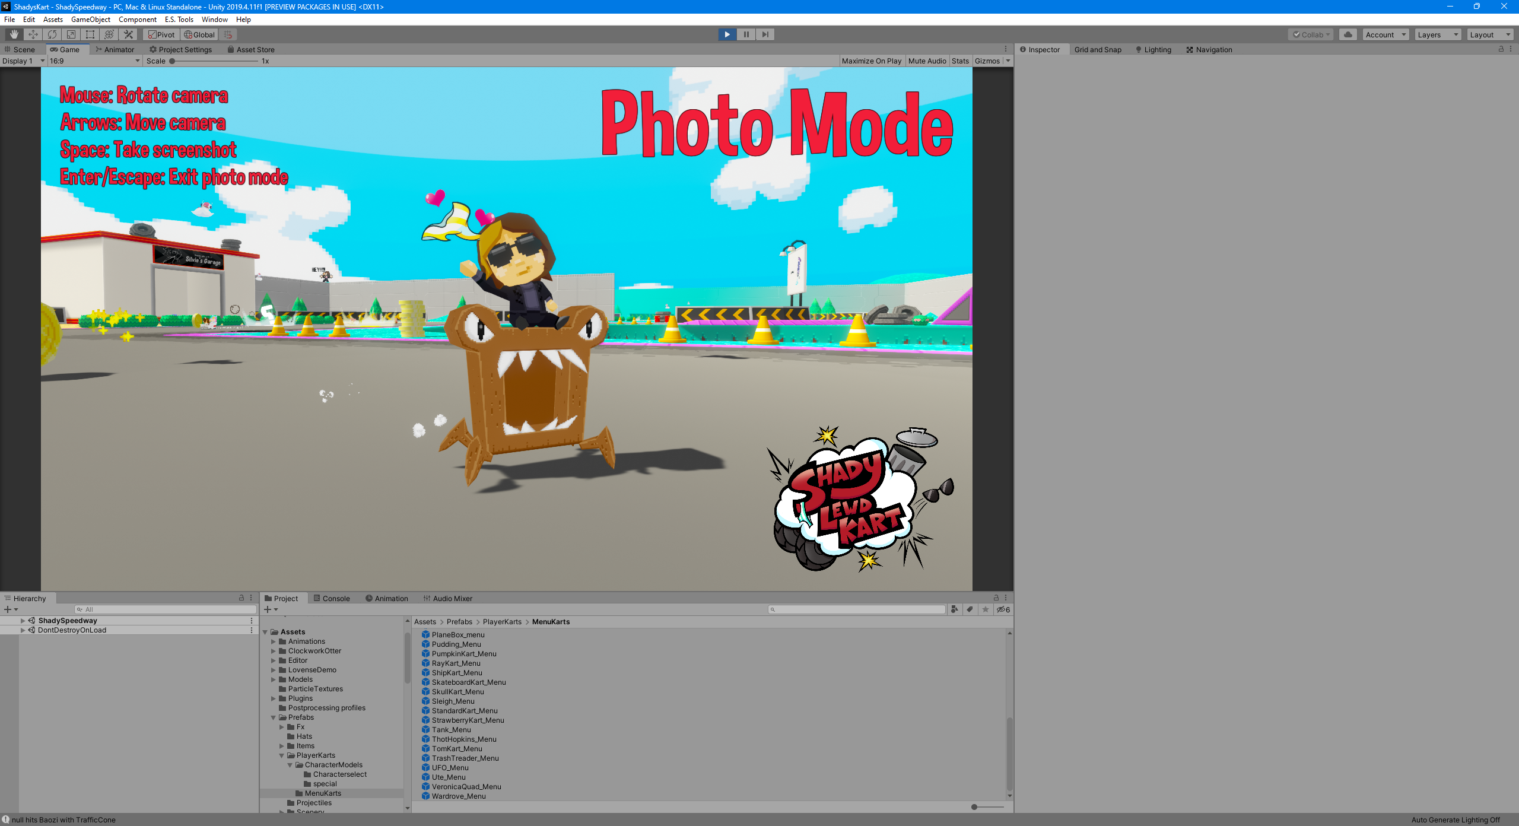Open the Account dropdown
This screenshot has height=826, width=1519.
[1385, 34]
